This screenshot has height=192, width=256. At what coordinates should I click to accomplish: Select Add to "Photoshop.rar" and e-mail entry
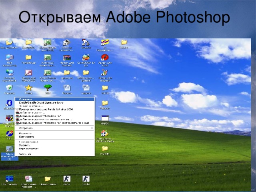(55, 123)
